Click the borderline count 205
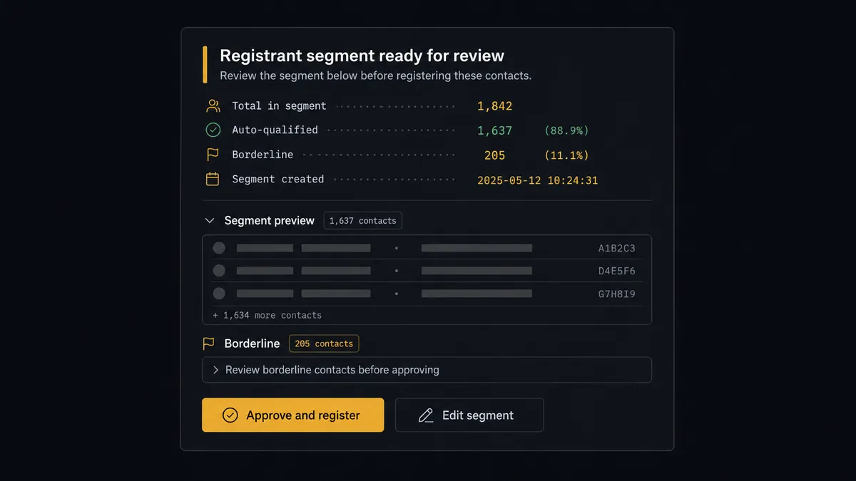 [x=494, y=155]
